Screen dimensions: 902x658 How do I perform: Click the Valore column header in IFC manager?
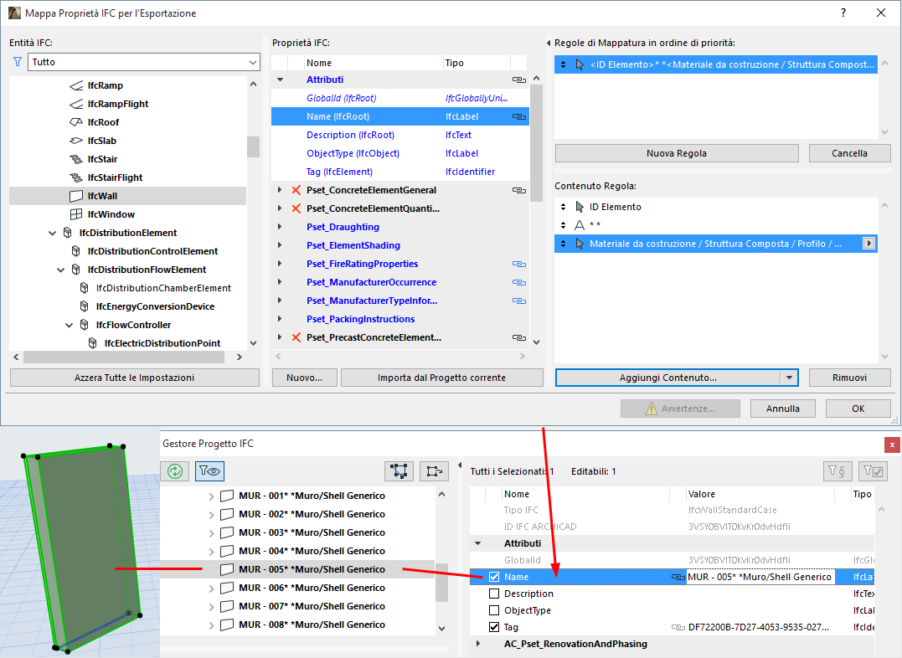(760, 494)
